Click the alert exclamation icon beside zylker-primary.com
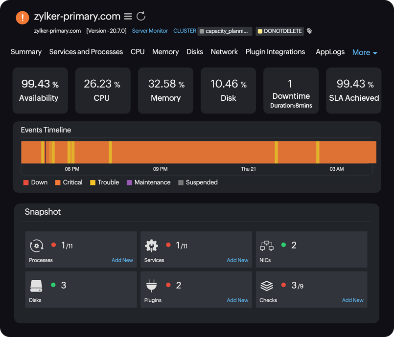This screenshot has height=337, width=394. pos(22,18)
